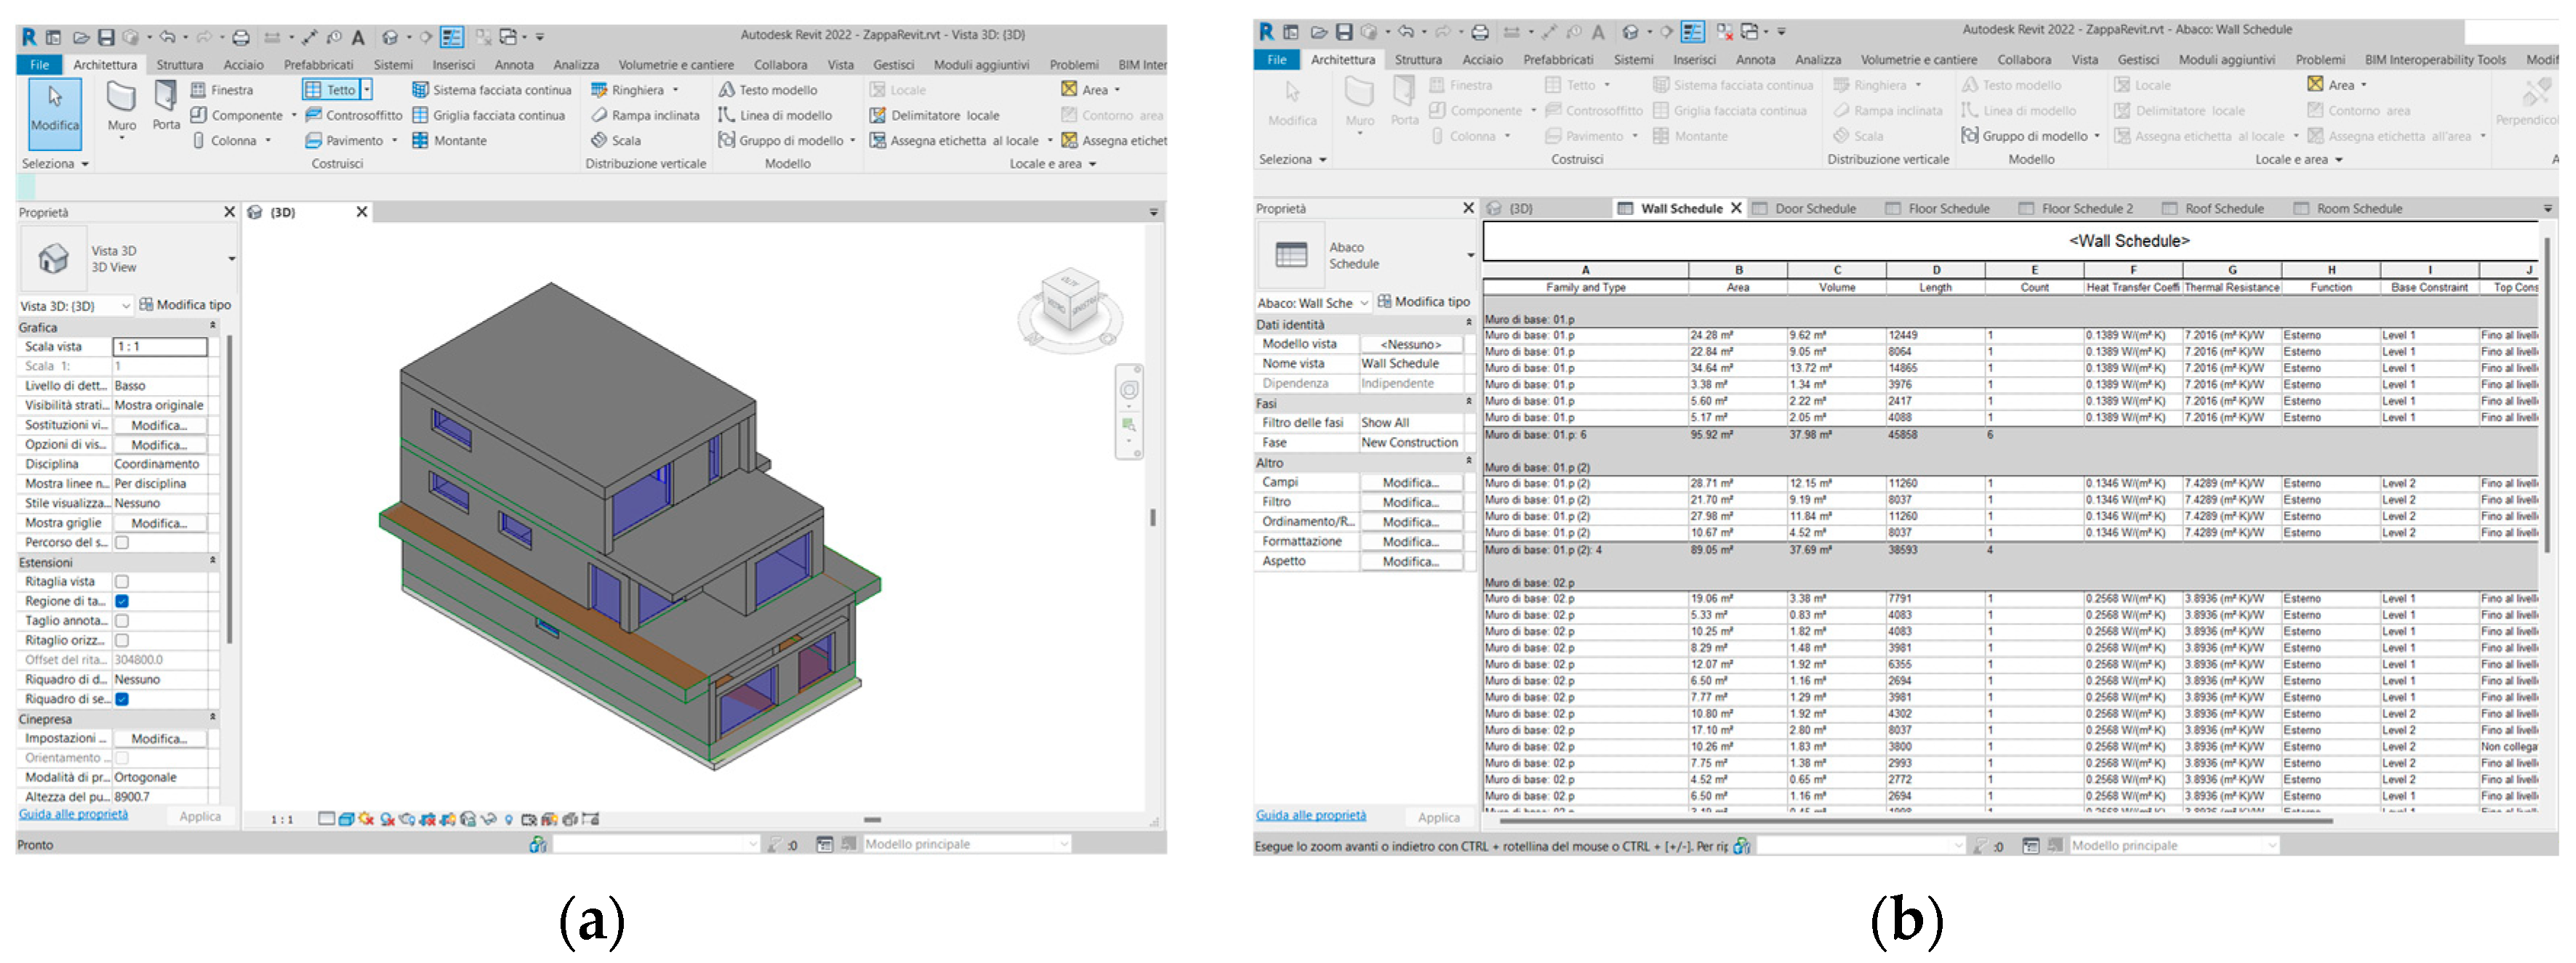Screen dimensions: 2576x963
Task: Open Guida alle proprietà link in left panel
Action: [73, 815]
